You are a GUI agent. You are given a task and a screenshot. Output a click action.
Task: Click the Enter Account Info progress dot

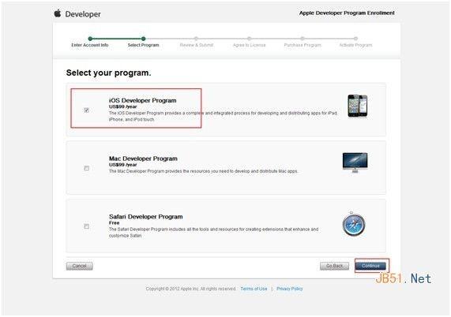tap(90, 39)
